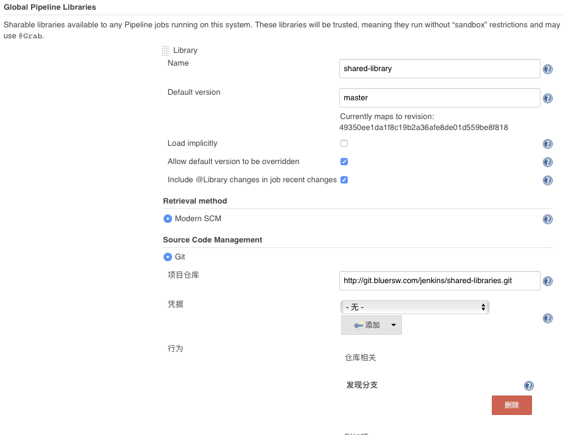This screenshot has width=563, height=435.
Task: Click the Global Pipeline Libraries heading
Action: point(50,7)
